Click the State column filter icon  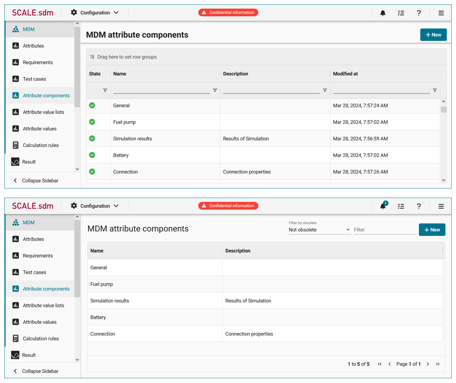[105, 90]
